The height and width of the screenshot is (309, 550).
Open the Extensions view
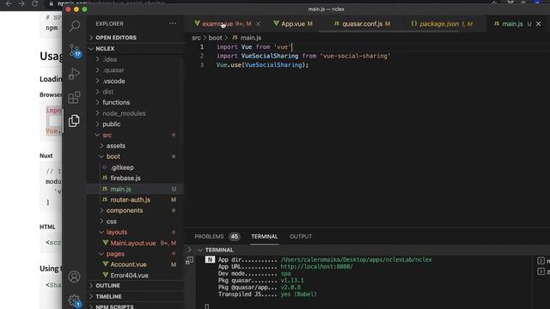(x=74, y=97)
